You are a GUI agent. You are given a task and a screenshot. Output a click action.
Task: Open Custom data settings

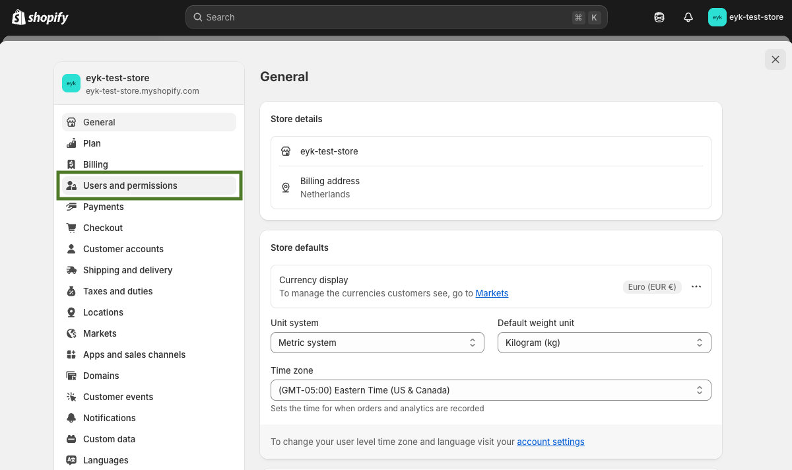(149, 439)
